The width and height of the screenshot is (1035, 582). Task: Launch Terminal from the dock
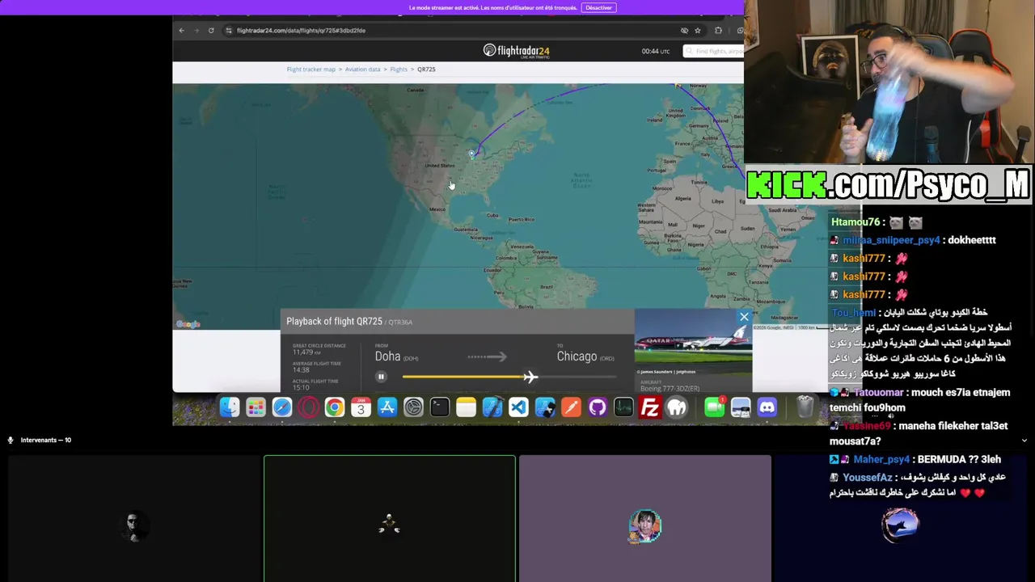click(x=440, y=407)
